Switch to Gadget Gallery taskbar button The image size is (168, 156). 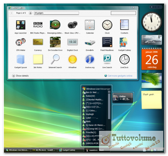click(x=71, y=150)
